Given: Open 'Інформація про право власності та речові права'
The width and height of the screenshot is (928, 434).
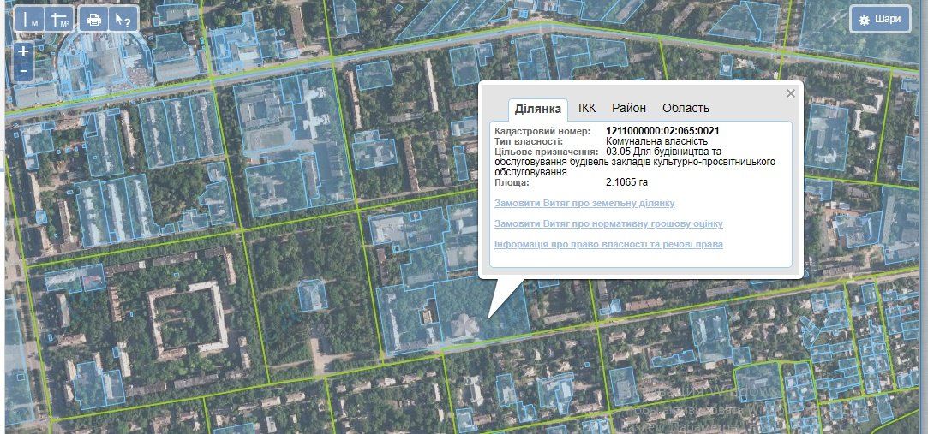Looking at the screenshot, I should coord(608,245).
